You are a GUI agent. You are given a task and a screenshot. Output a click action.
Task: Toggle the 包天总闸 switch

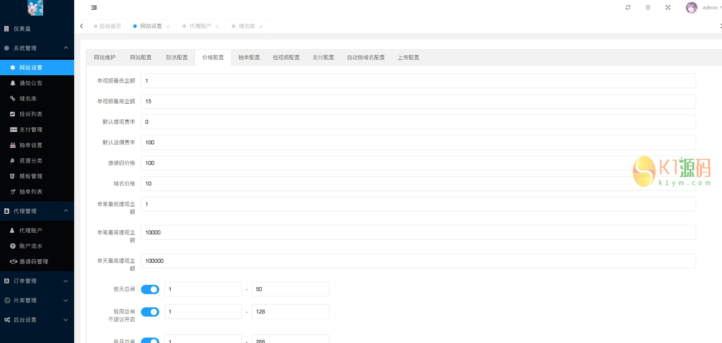click(150, 289)
